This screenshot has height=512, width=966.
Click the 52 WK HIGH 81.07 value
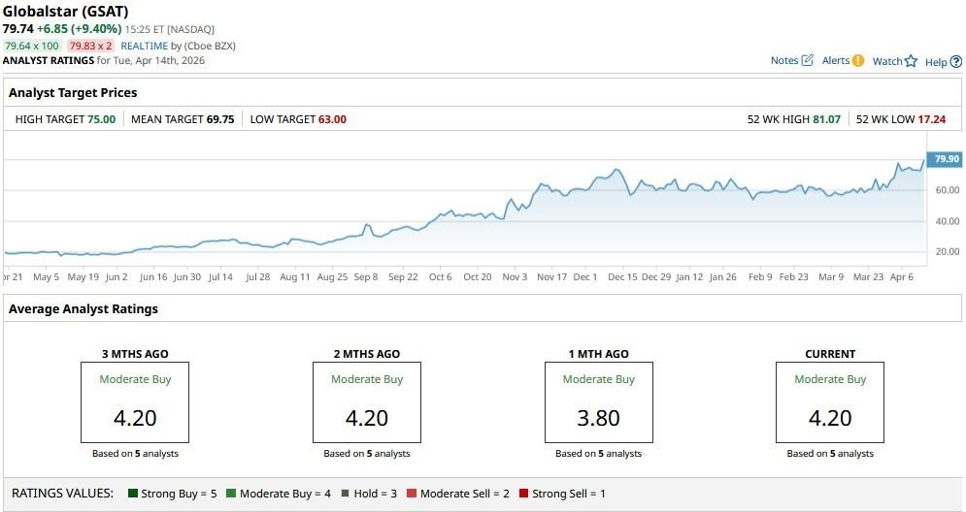(826, 119)
